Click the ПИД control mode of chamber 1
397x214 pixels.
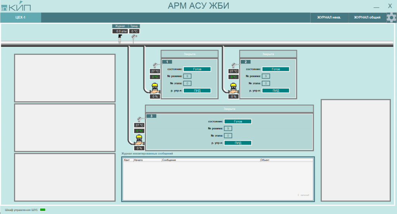tap(197, 91)
